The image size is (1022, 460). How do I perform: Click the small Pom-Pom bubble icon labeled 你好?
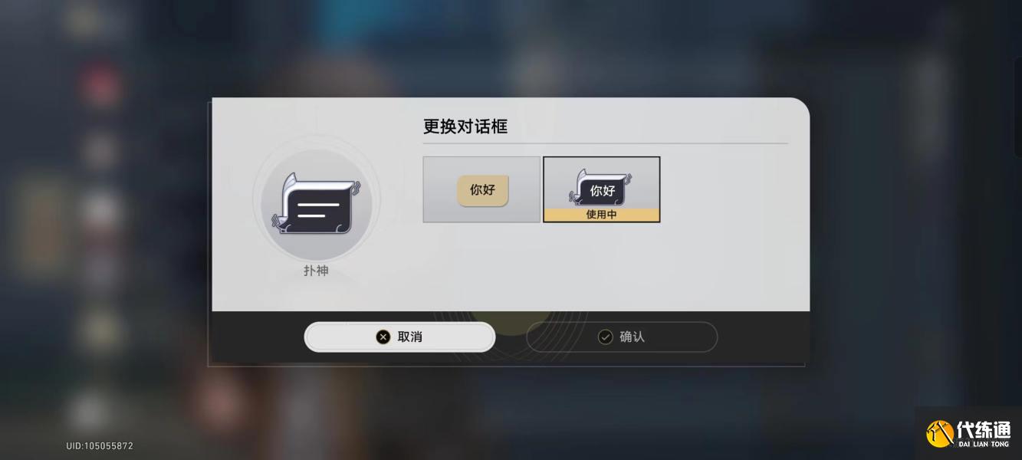[x=601, y=188]
